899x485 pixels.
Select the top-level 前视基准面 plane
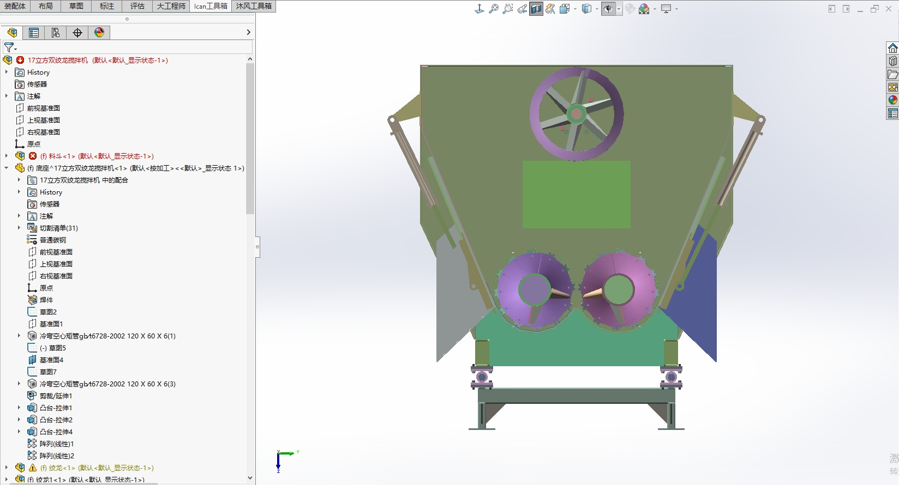44,108
